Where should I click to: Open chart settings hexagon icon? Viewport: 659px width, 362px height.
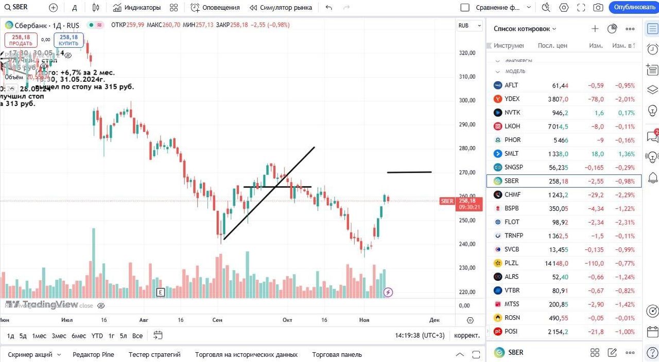coord(564,8)
